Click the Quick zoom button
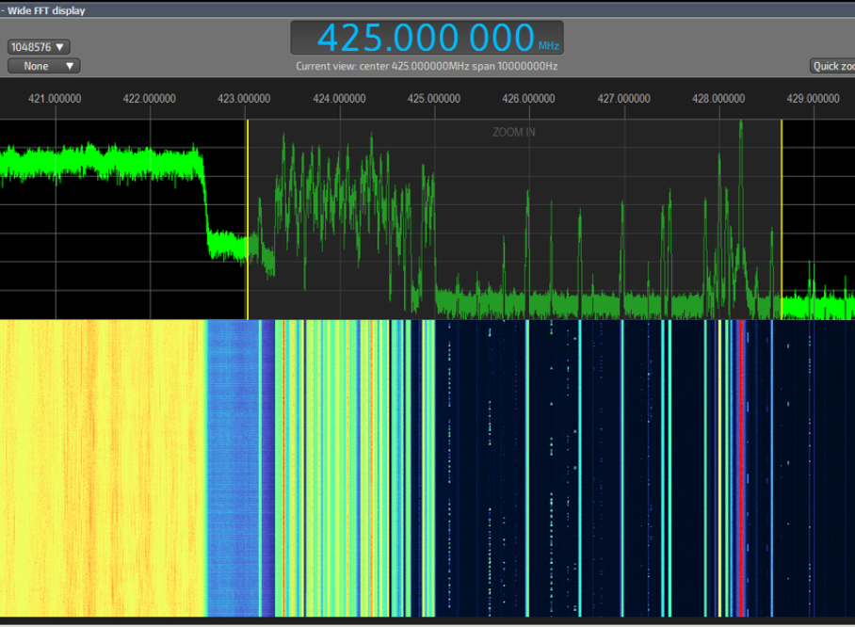The image size is (855, 627). click(832, 66)
